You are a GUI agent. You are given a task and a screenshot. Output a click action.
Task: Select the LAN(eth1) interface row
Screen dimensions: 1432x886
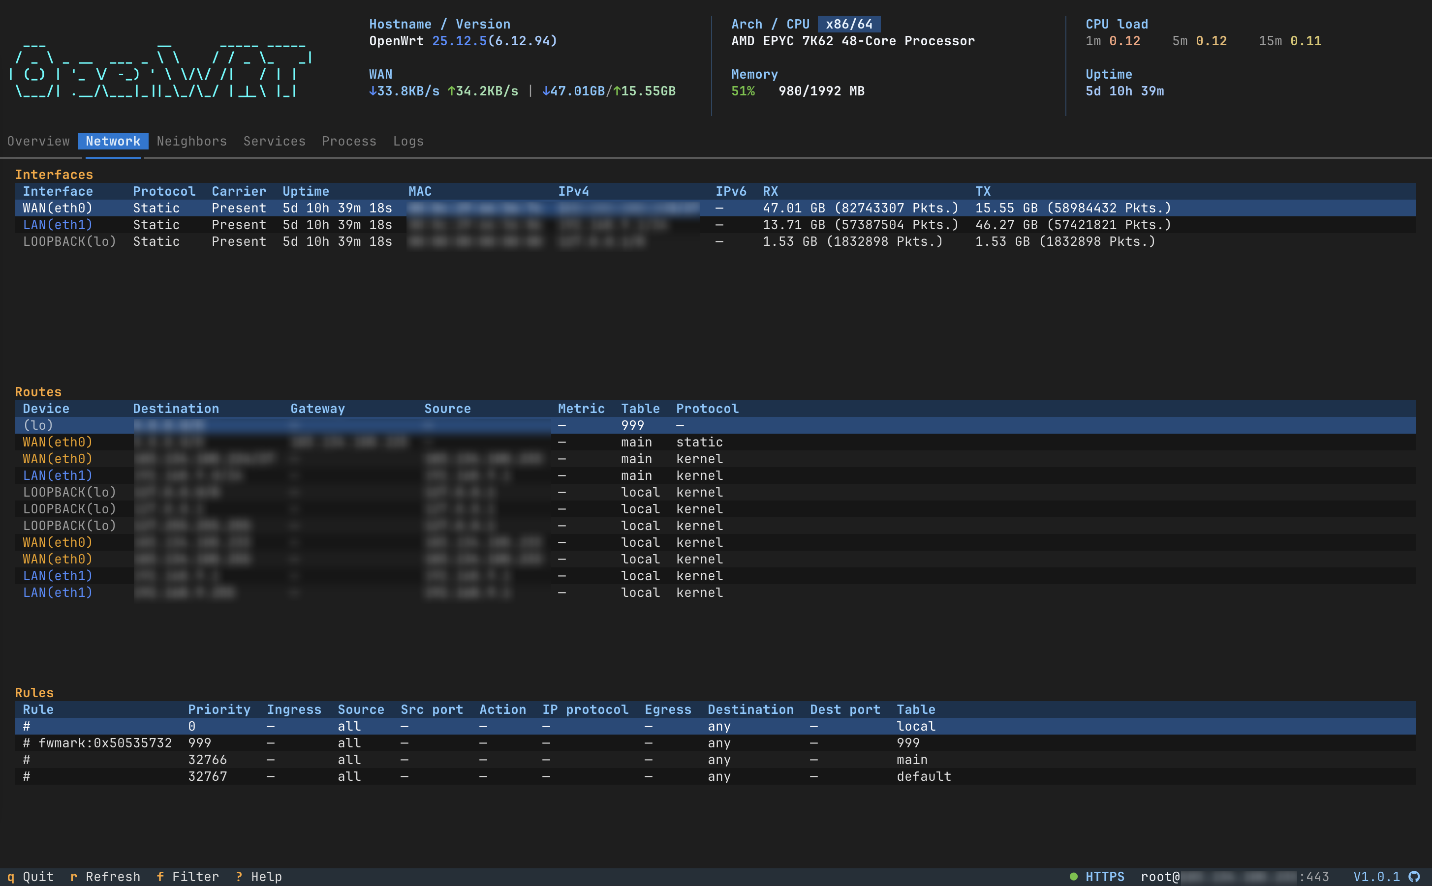click(x=716, y=224)
